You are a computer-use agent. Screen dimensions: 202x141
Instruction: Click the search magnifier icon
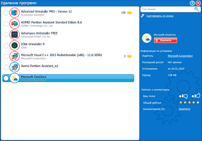197,9
